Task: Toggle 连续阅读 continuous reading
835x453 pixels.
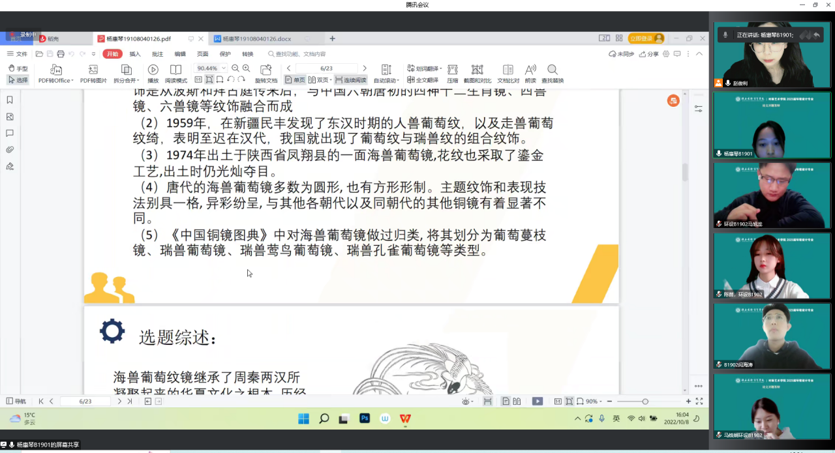Action: (352, 80)
